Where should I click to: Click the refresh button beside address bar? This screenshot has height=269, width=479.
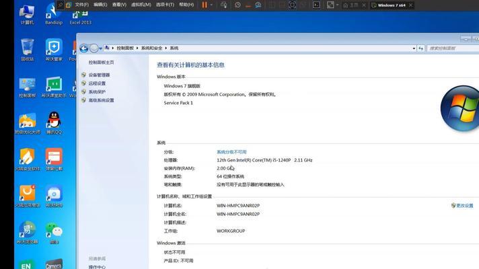click(x=420, y=48)
